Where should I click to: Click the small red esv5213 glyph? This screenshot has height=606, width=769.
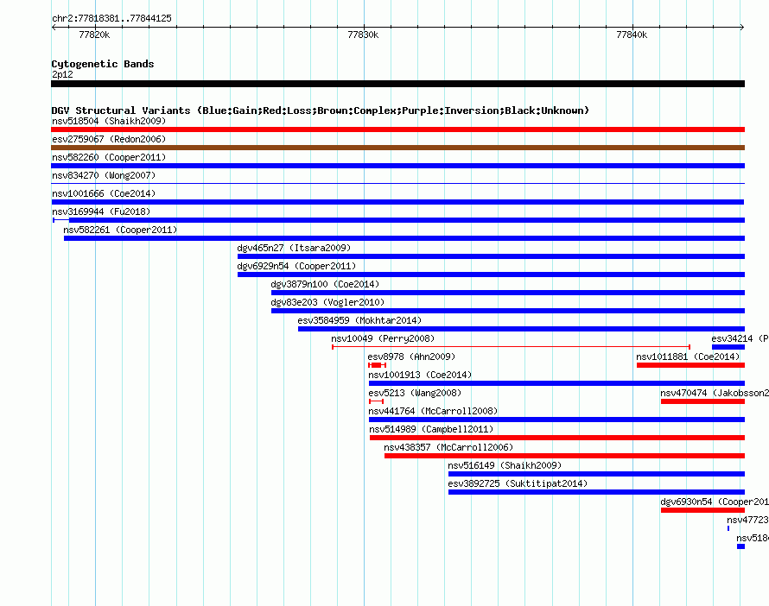coord(376,401)
